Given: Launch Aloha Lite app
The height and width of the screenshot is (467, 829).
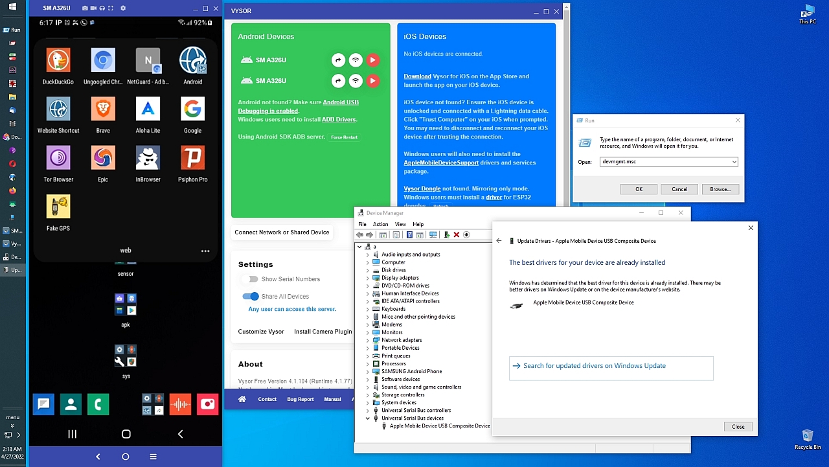Looking at the screenshot, I should point(148,109).
